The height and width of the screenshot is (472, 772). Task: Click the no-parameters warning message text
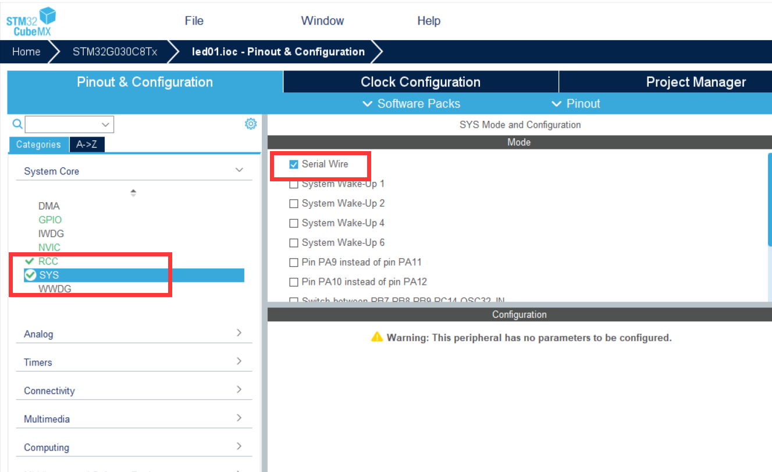pos(529,338)
